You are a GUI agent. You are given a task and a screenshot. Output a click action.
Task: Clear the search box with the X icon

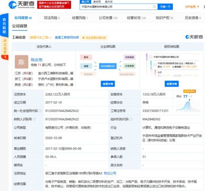(155, 6)
